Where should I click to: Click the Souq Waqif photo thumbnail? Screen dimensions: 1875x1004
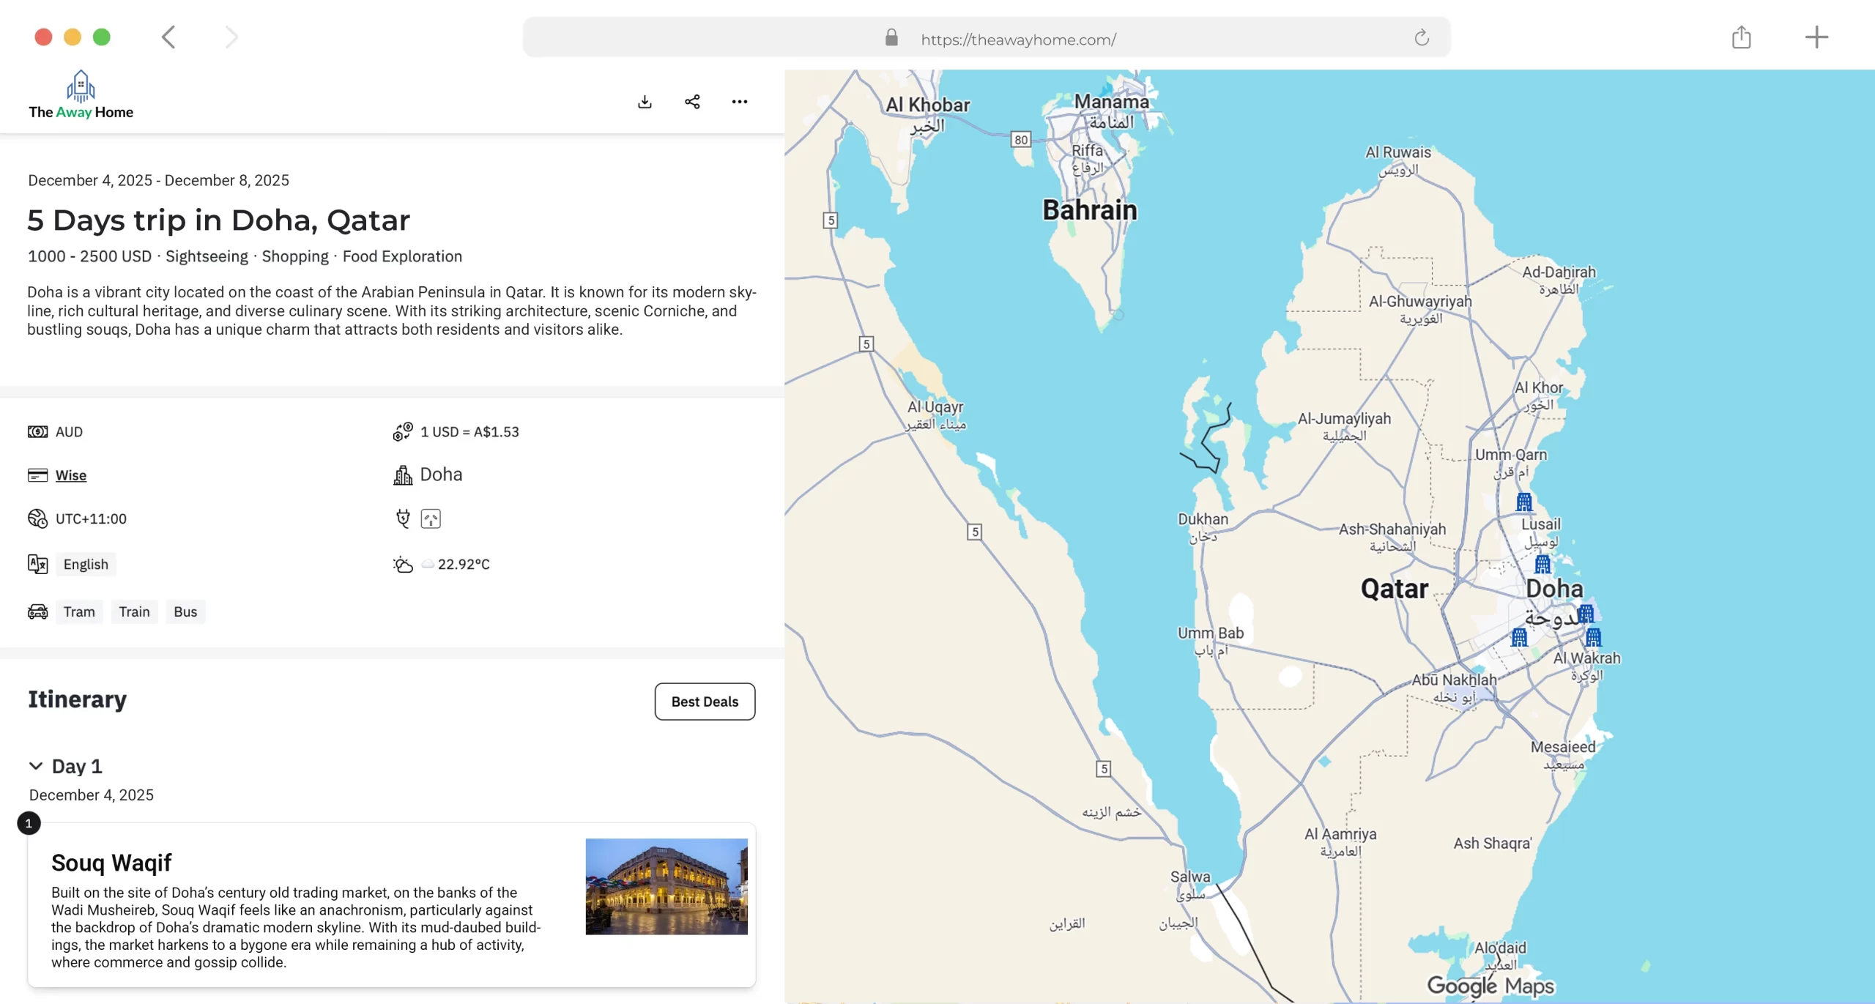667,887
